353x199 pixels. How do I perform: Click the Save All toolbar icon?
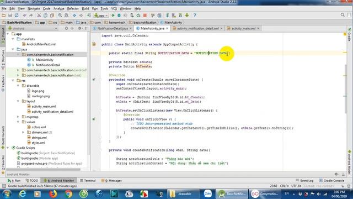point(10,15)
